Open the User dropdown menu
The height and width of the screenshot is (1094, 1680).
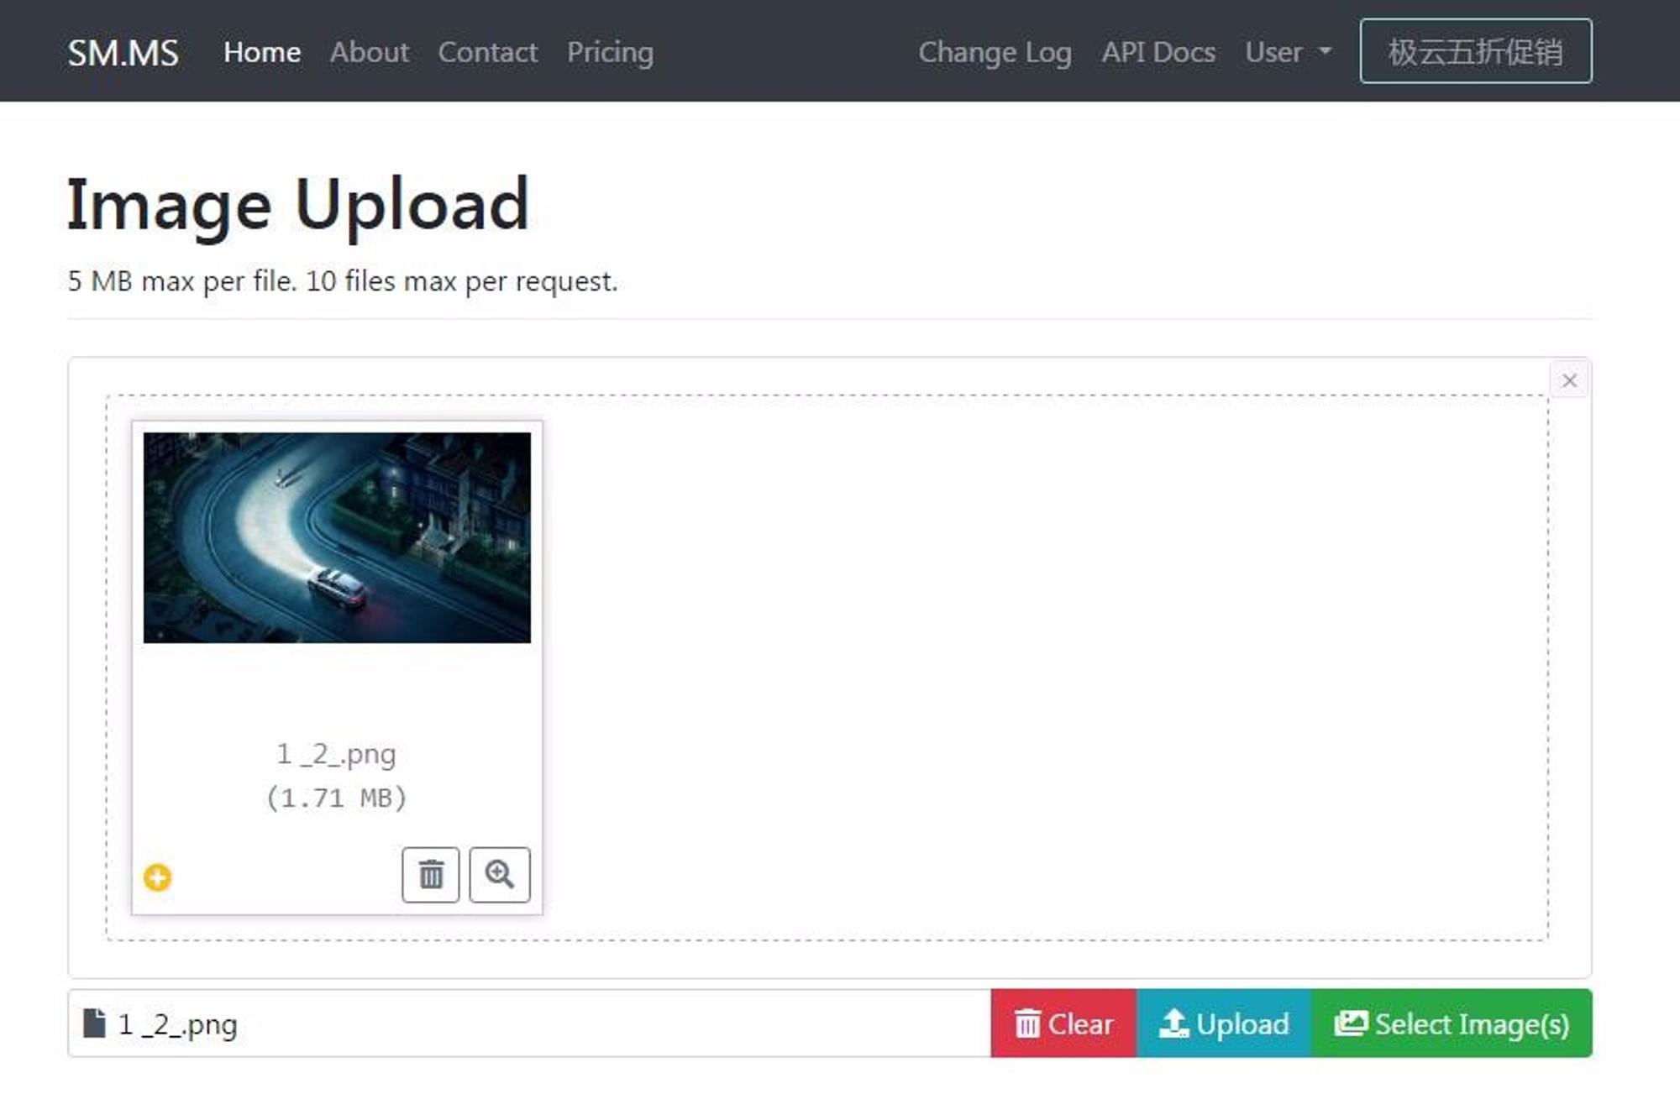[x=1288, y=52]
